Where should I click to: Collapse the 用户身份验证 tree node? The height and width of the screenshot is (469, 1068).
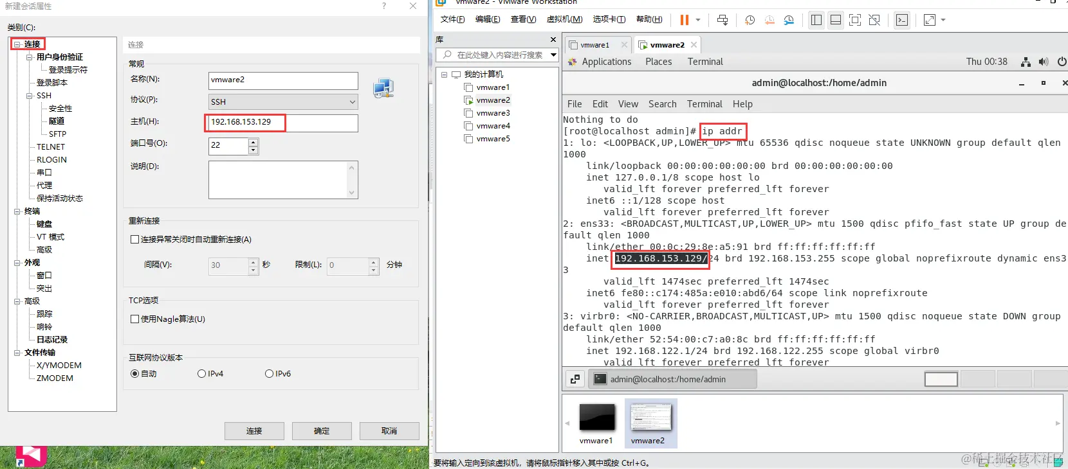pyautogui.click(x=30, y=57)
